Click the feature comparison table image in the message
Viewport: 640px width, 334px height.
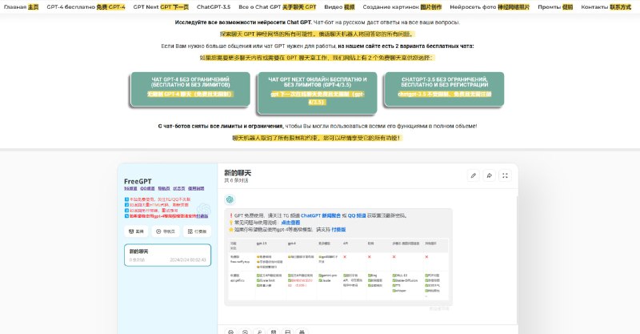(338, 269)
